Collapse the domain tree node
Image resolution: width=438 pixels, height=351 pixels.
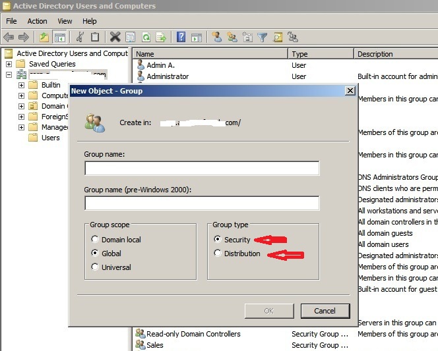(x=9, y=74)
